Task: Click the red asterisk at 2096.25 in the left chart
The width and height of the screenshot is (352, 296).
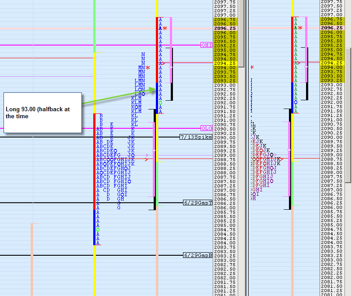Action: pos(165,28)
